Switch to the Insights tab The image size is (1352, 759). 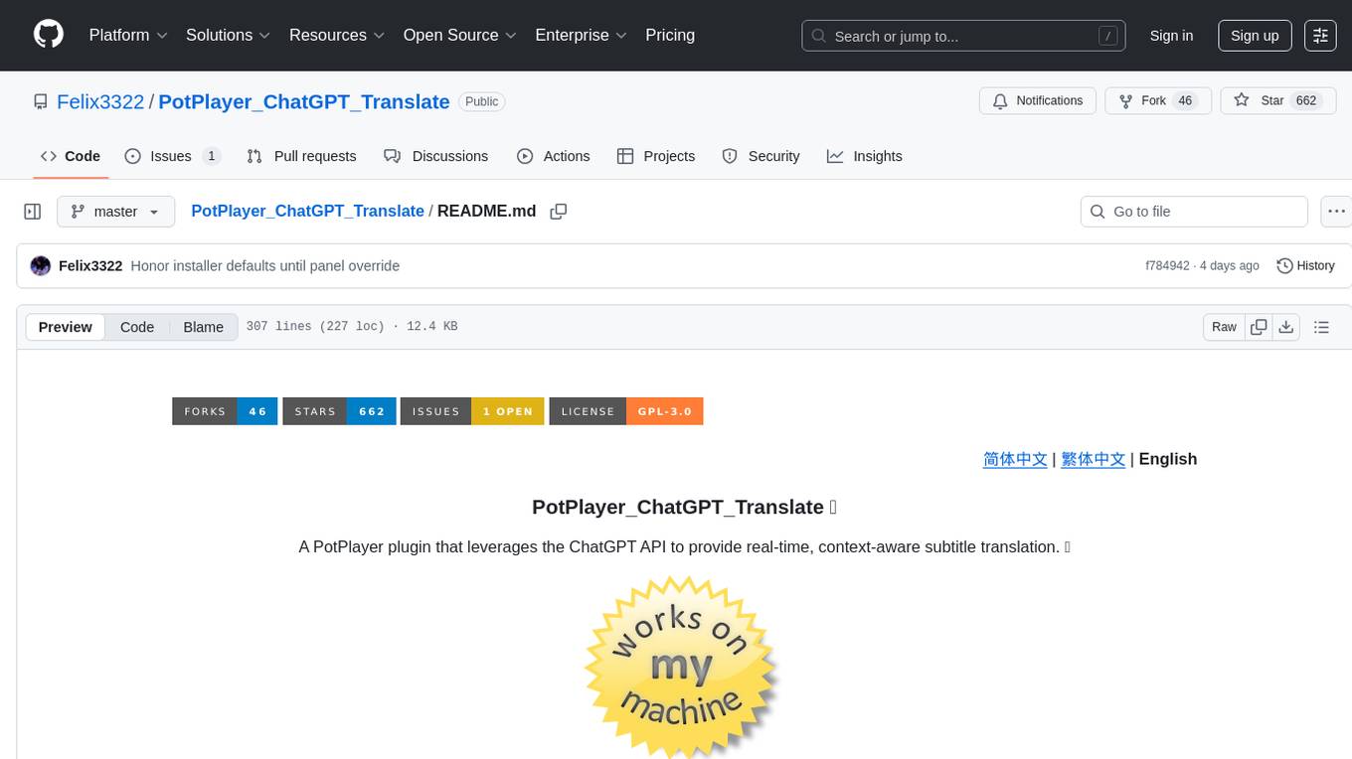pyautogui.click(x=865, y=156)
